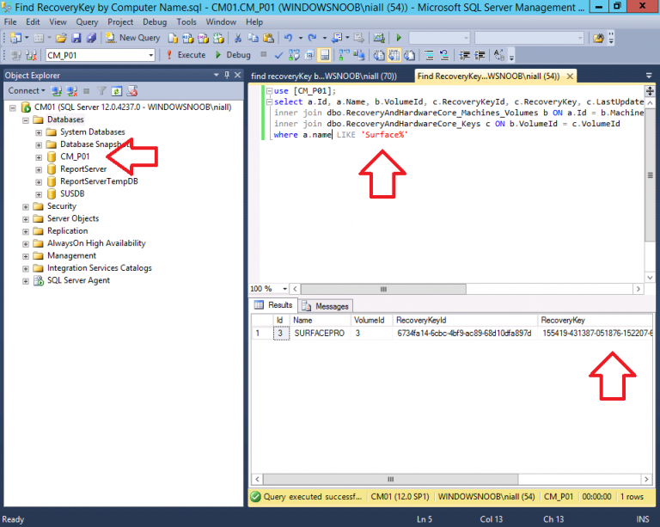Click the RecoveryKey cell in results
The image size is (660, 527).
tap(596, 333)
